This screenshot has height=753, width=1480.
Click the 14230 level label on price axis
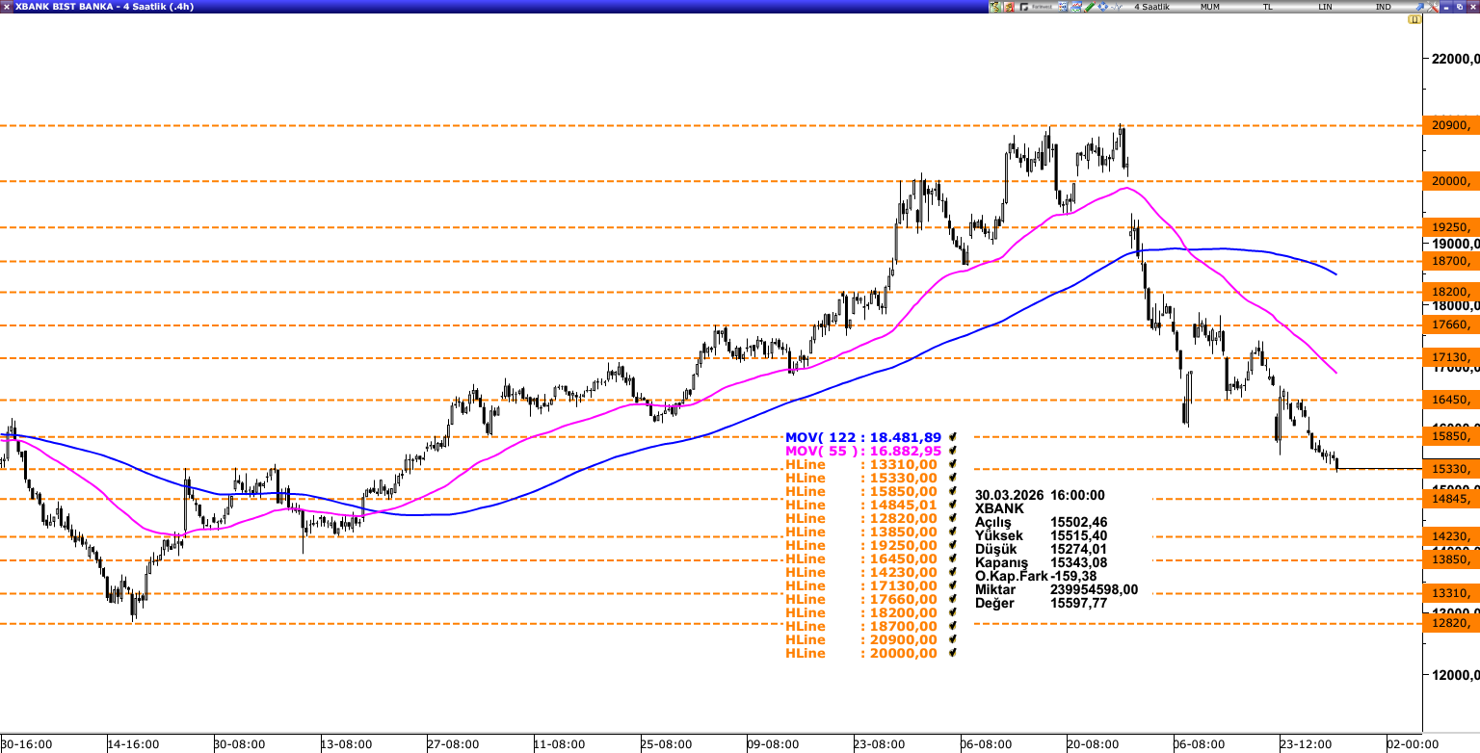coord(1451,536)
